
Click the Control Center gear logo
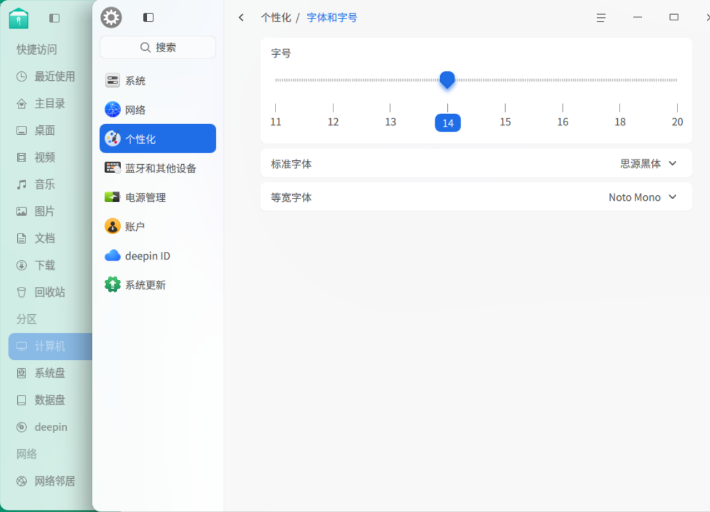(x=111, y=18)
